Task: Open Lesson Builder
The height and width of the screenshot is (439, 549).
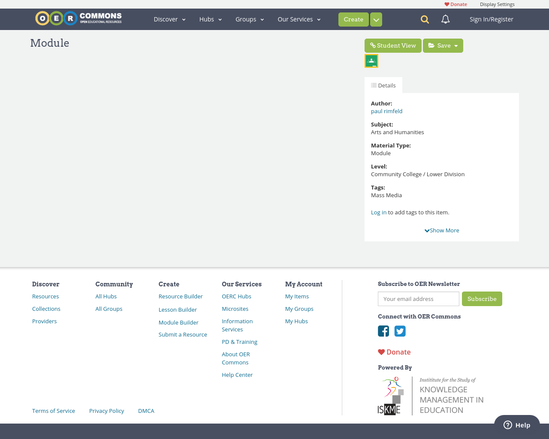Action: tap(178, 310)
